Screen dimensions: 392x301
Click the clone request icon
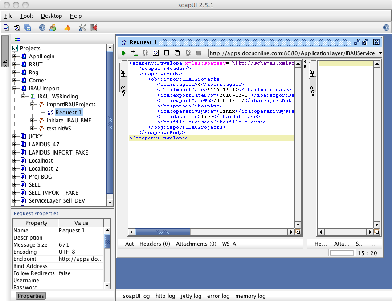tap(177, 53)
